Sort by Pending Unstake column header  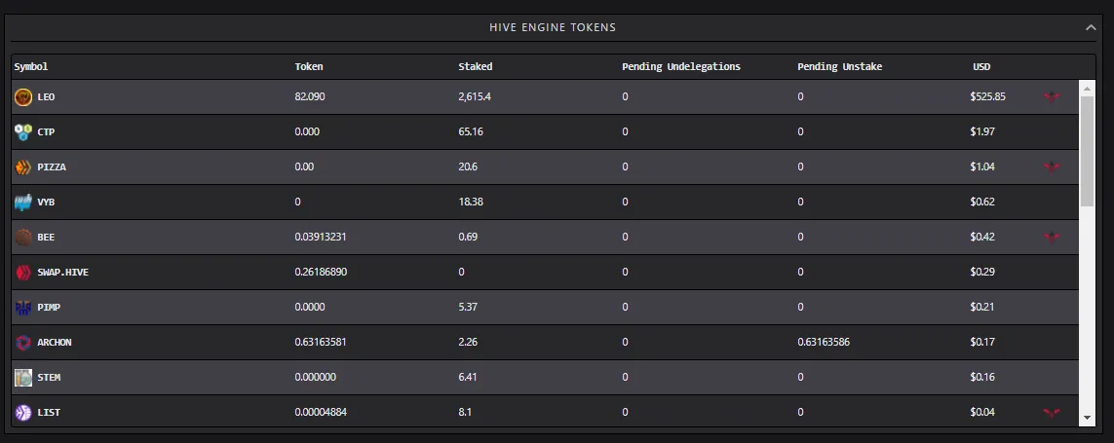(x=840, y=67)
